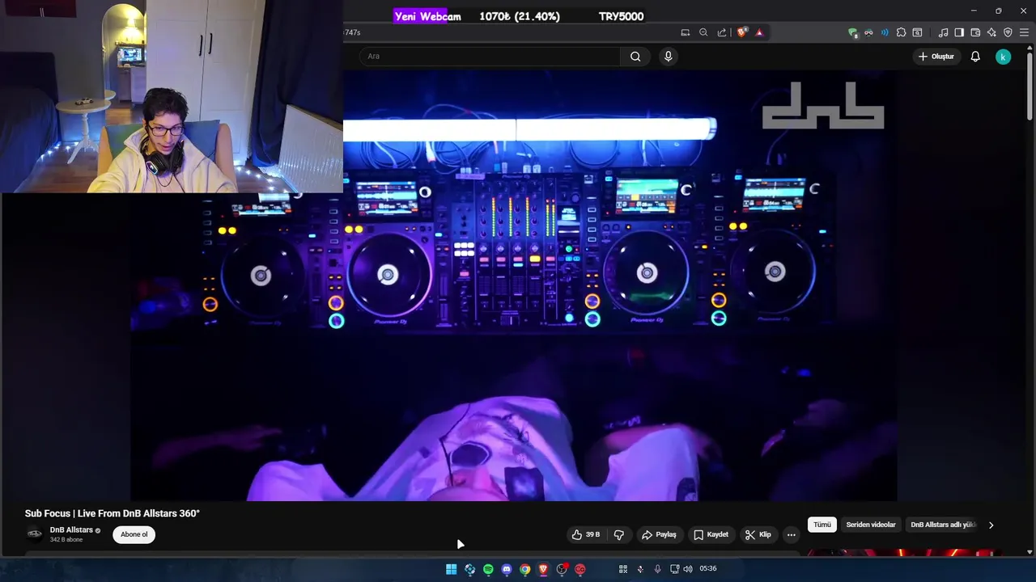
Task: Open Spotify from the taskbar
Action: coord(488,569)
